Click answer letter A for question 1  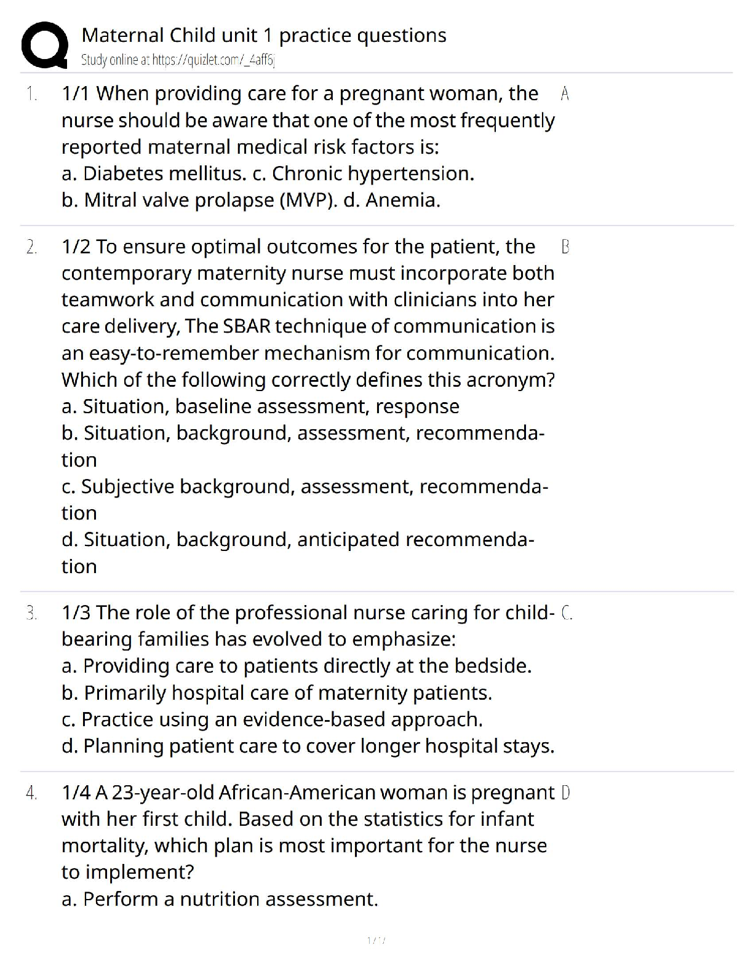point(565,94)
